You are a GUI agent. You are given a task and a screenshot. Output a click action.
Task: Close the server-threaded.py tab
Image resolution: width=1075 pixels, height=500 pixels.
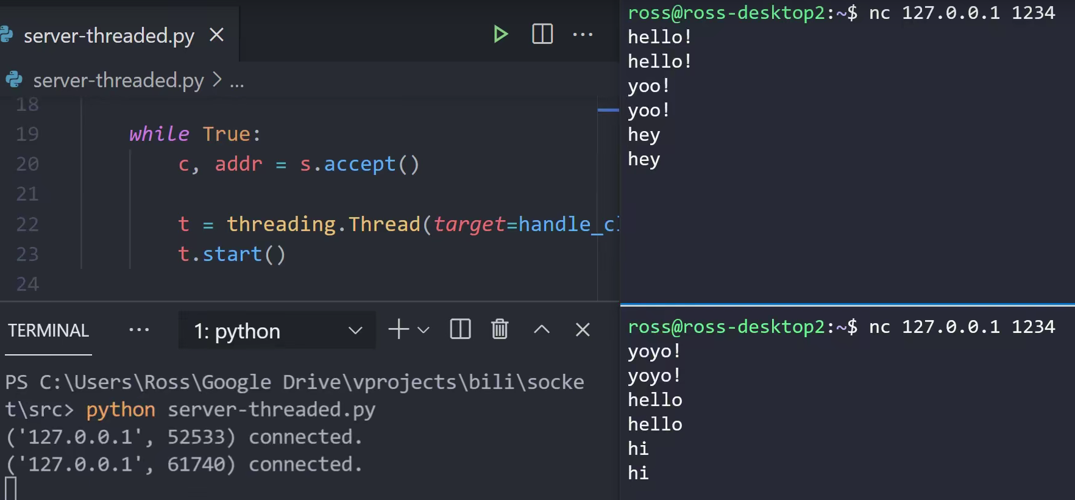click(216, 35)
